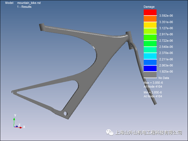Click the XYZ coordinate axis triad
The image size is (188, 141).
[x=19, y=121]
